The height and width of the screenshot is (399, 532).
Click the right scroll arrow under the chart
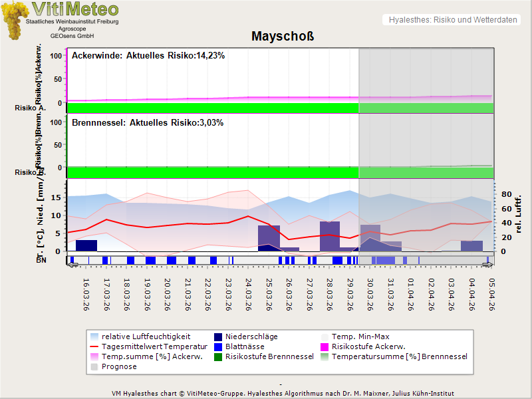489,265
